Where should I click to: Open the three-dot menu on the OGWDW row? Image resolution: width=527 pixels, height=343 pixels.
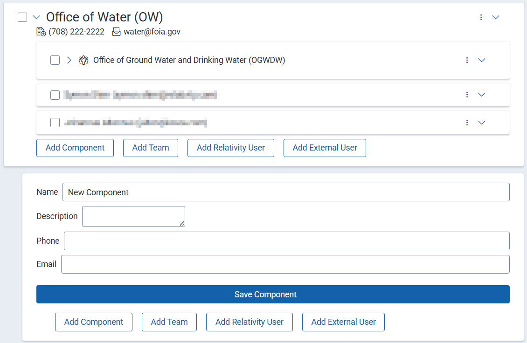pos(467,60)
